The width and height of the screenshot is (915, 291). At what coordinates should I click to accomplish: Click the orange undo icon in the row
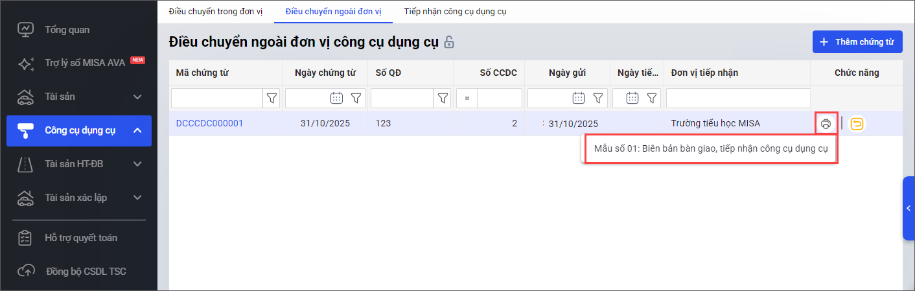point(857,124)
